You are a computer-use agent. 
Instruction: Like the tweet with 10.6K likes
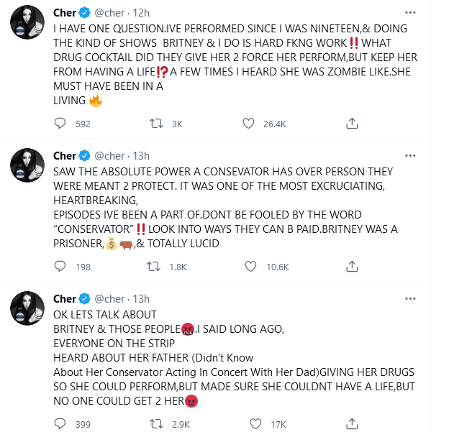coord(249,267)
